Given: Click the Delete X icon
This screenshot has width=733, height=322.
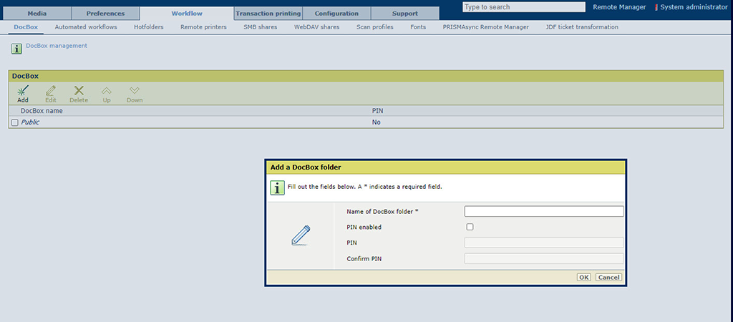Looking at the screenshot, I should tap(79, 91).
